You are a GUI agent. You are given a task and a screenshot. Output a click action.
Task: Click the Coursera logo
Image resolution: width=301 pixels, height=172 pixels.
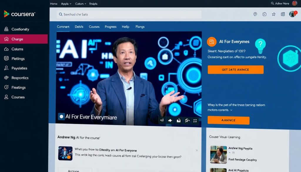pos(20,14)
